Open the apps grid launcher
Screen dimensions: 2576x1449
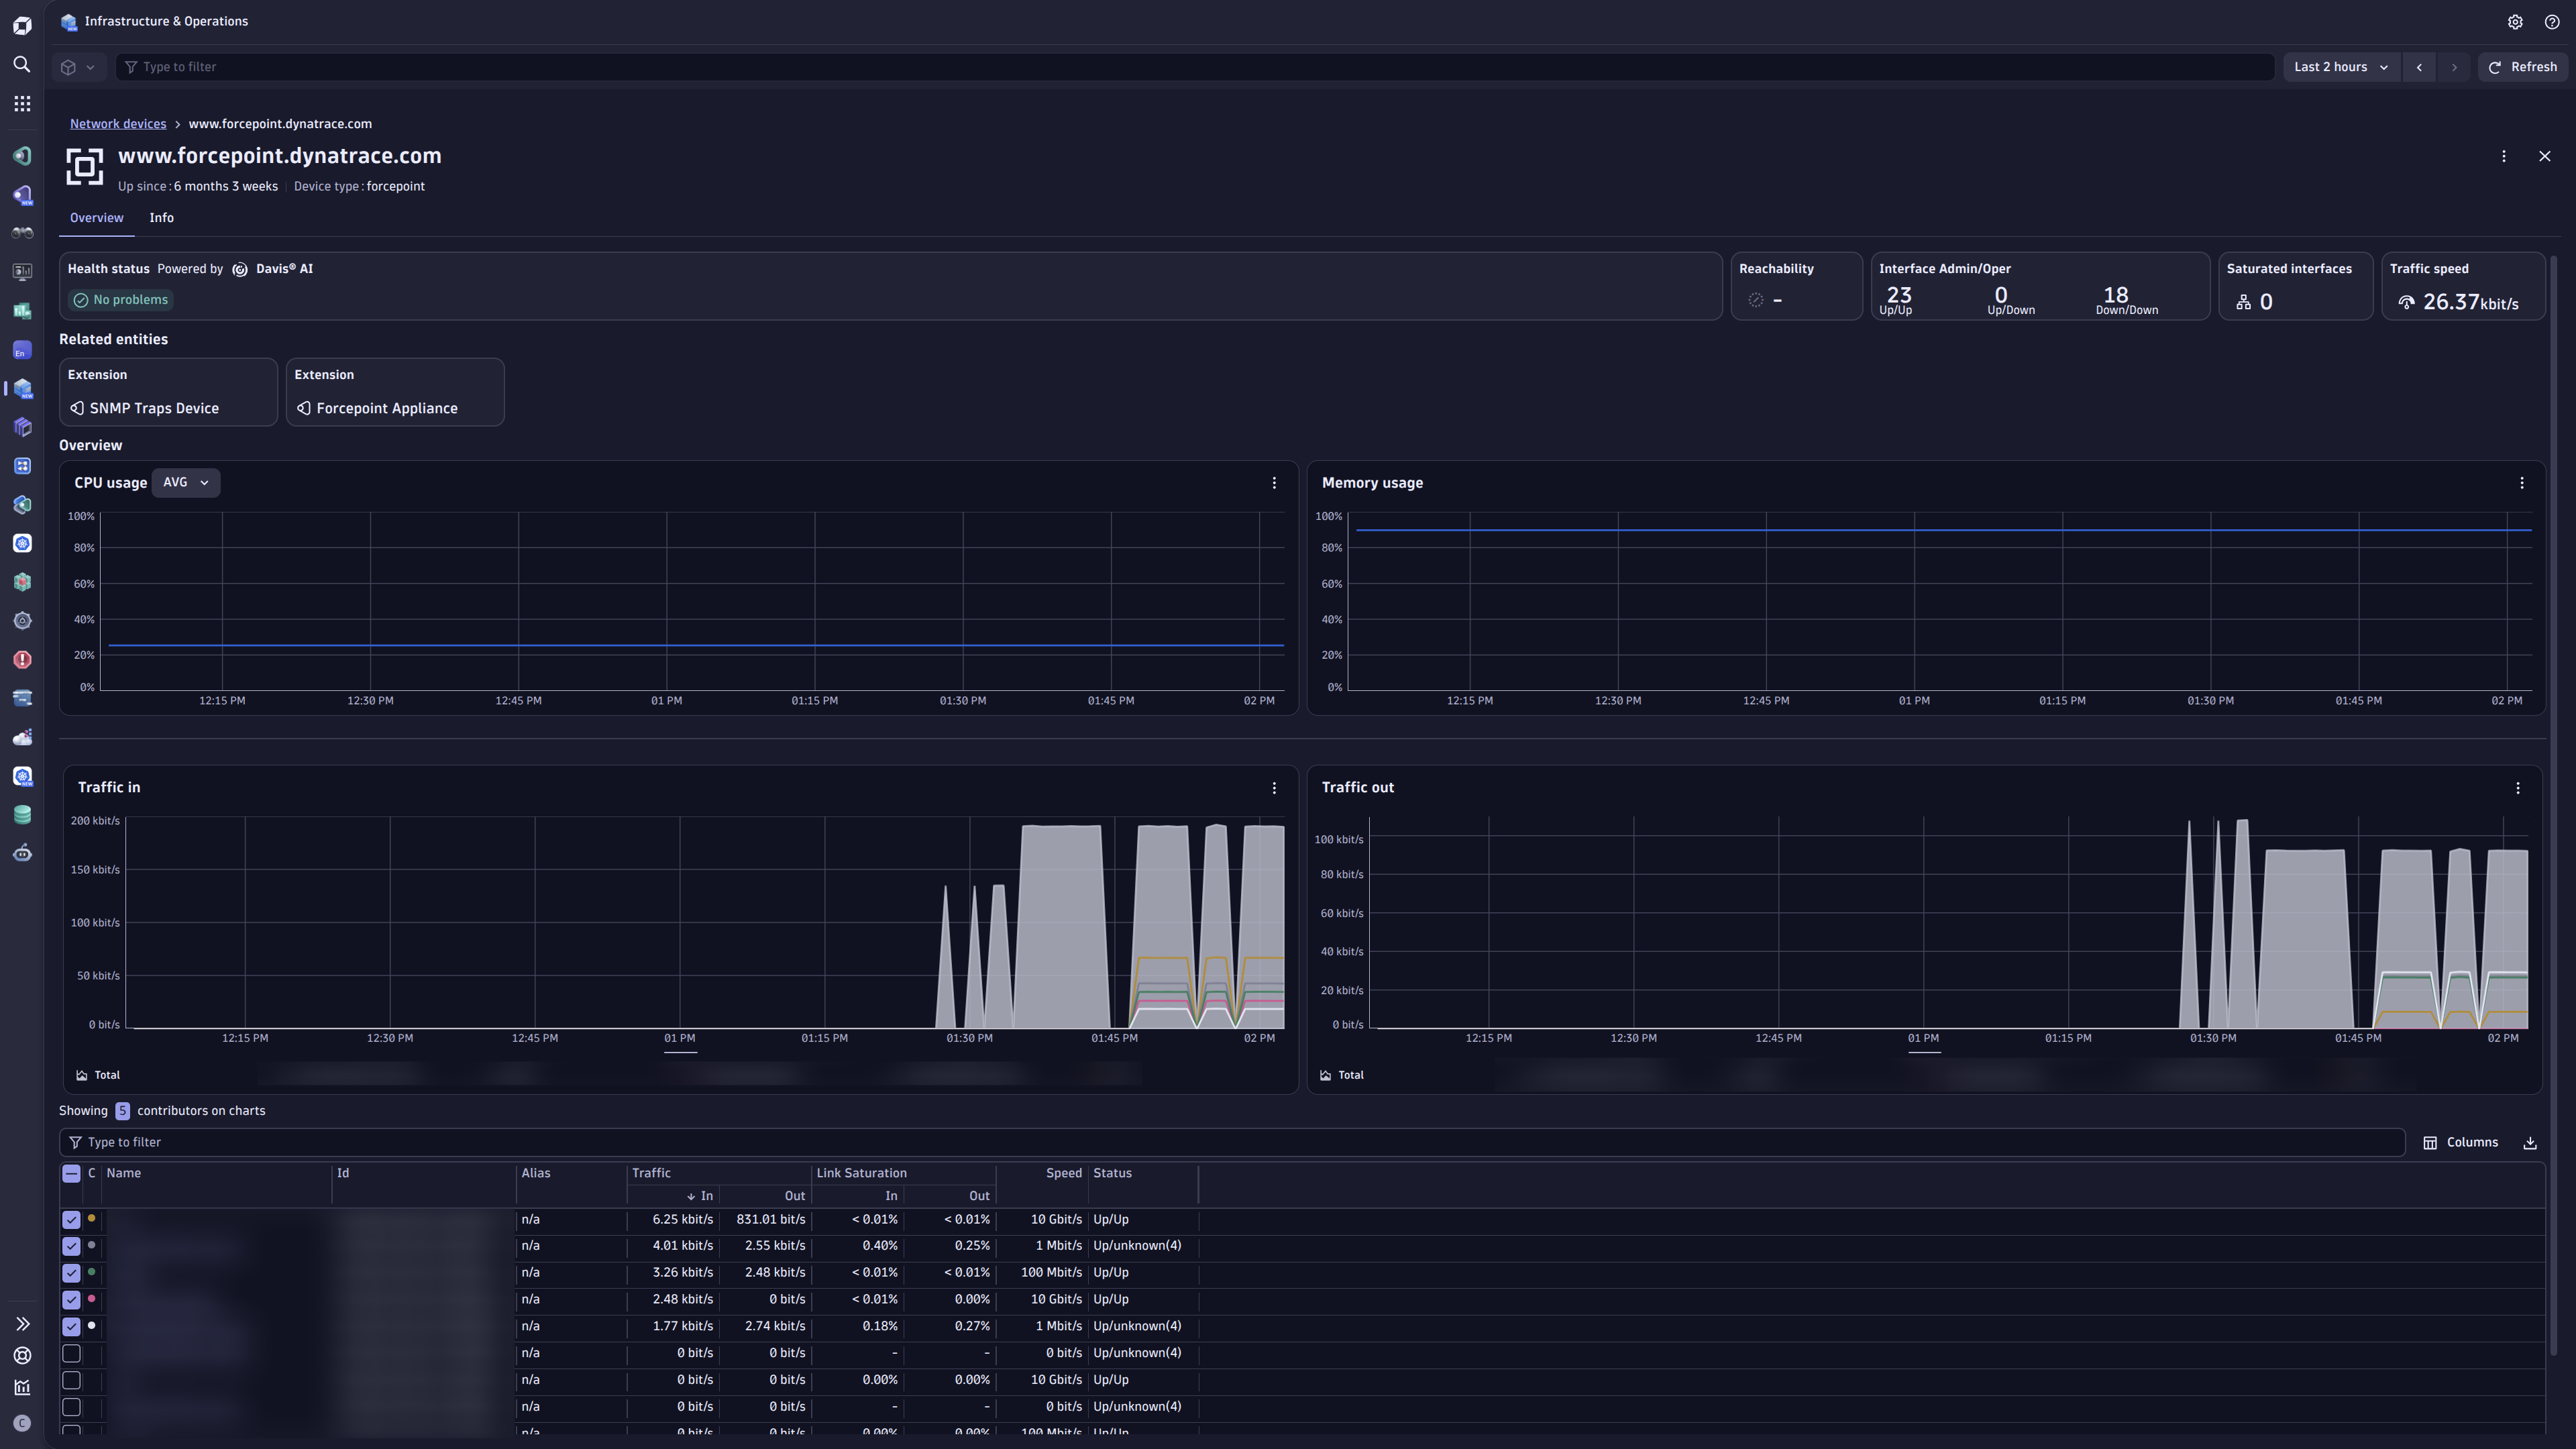coord(22,103)
